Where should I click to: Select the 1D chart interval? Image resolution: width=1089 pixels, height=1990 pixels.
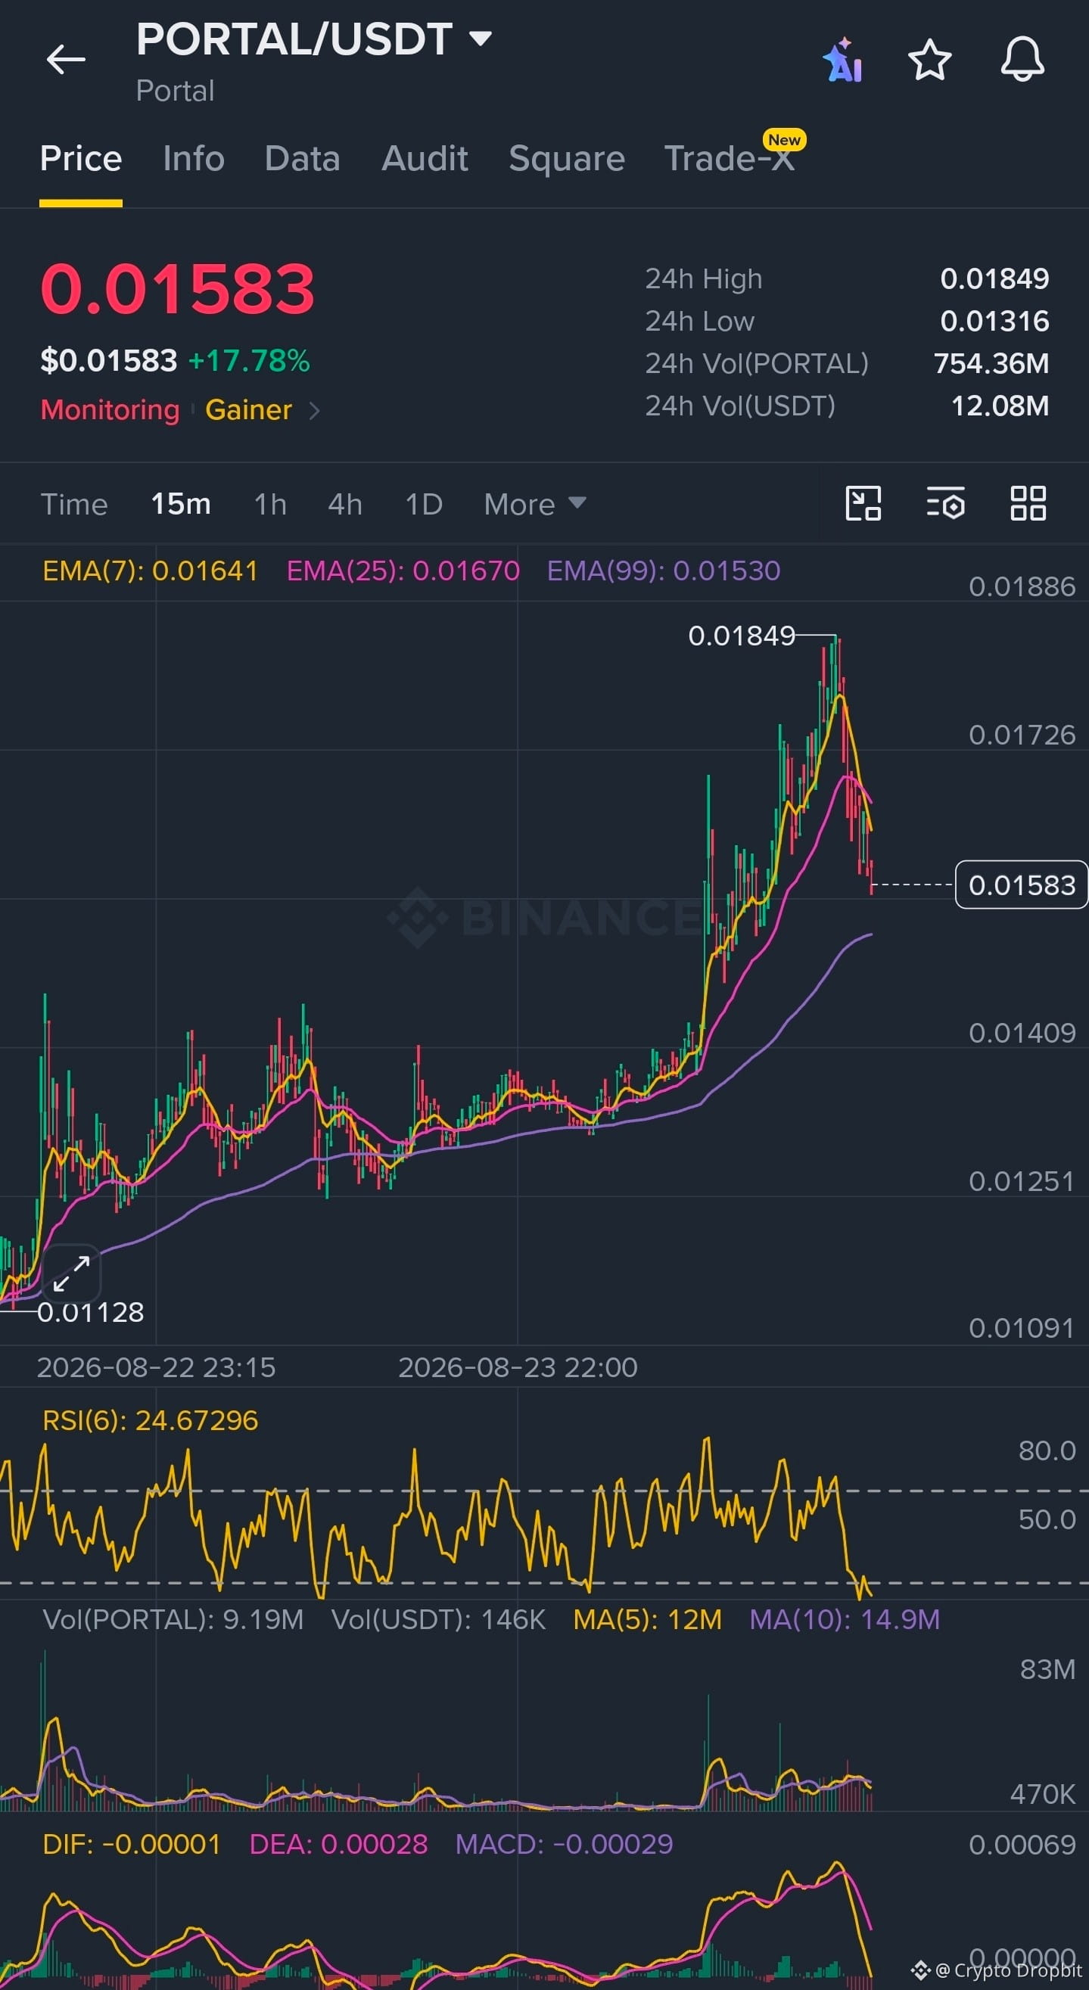(x=424, y=505)
